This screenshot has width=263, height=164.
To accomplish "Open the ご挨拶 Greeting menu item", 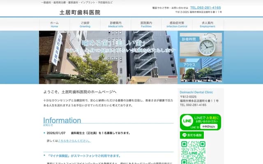I will [85, 25].
